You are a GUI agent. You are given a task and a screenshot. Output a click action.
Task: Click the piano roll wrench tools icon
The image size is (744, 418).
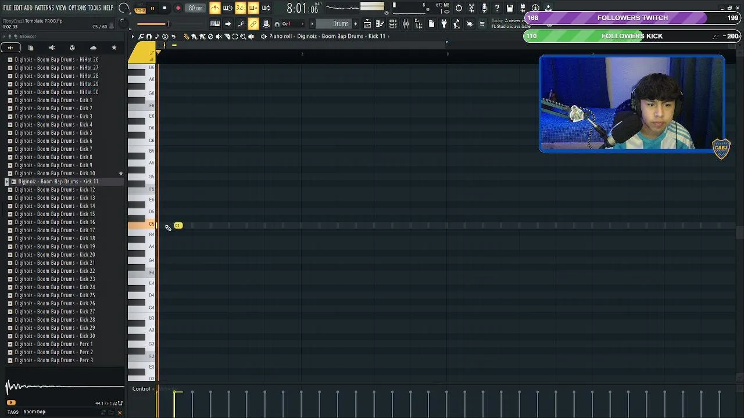tap(141, 36)
